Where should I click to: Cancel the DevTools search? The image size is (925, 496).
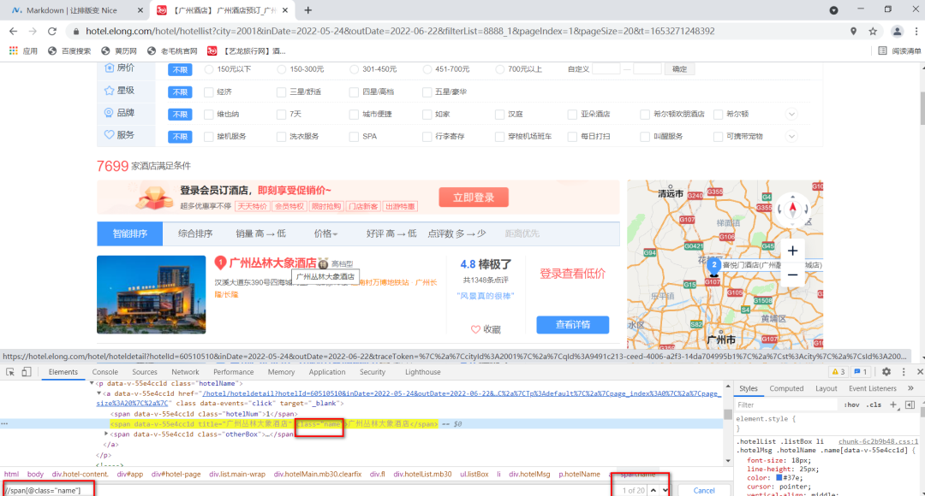click(704, 490)
